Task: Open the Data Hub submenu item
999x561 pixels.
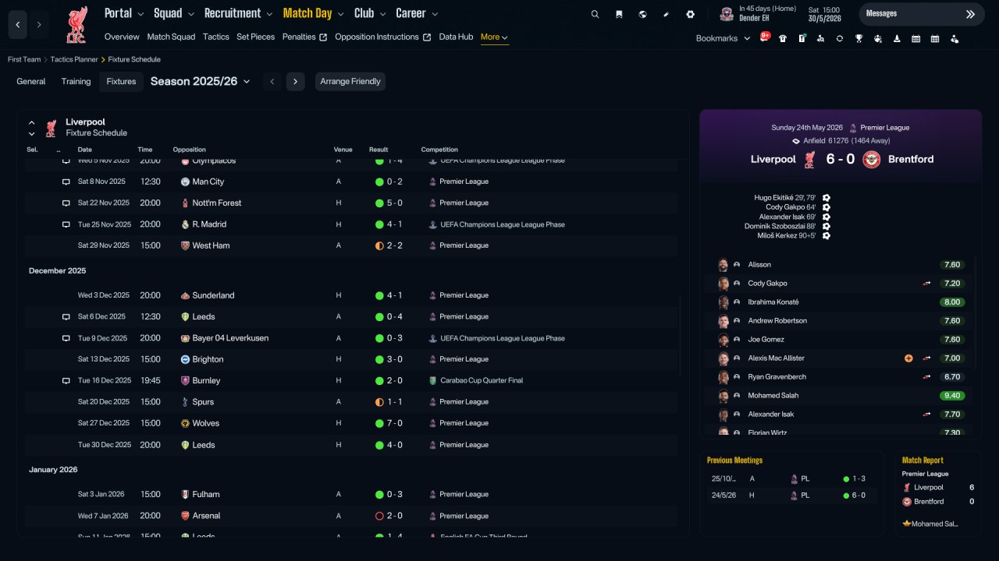Action: point(456,37)
